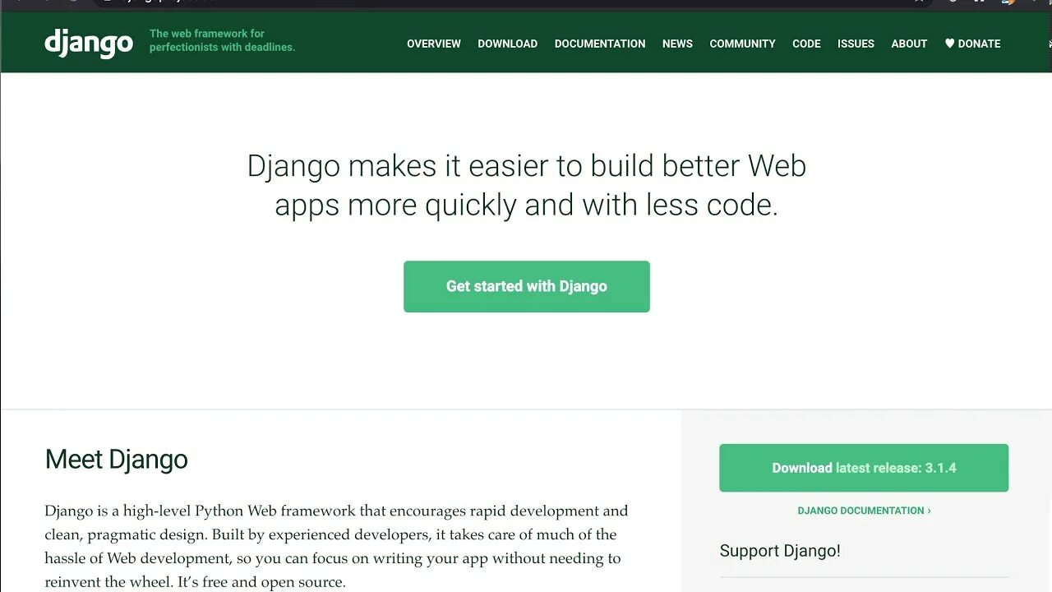Click the web framework tagline text
The height and width of the screenshot is (592, 1052).
[x=222, y=40]
